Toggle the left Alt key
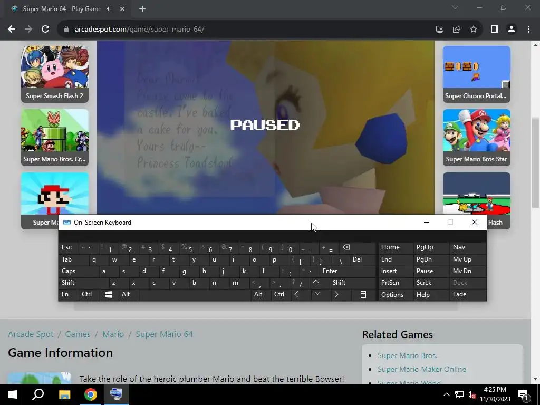 click(129, 295)
